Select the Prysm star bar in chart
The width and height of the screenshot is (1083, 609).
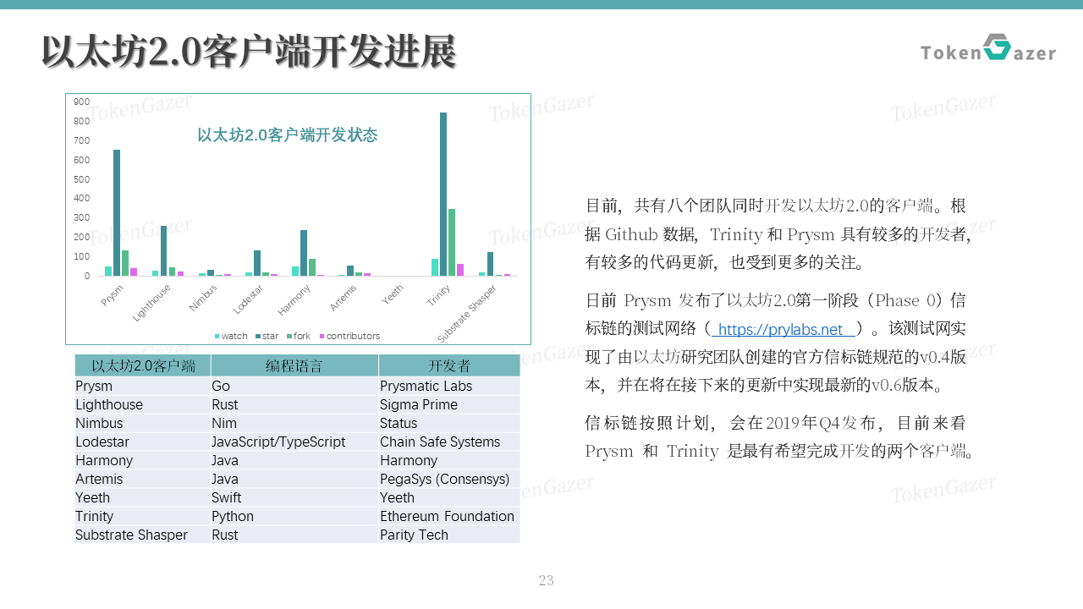(117, 212)
